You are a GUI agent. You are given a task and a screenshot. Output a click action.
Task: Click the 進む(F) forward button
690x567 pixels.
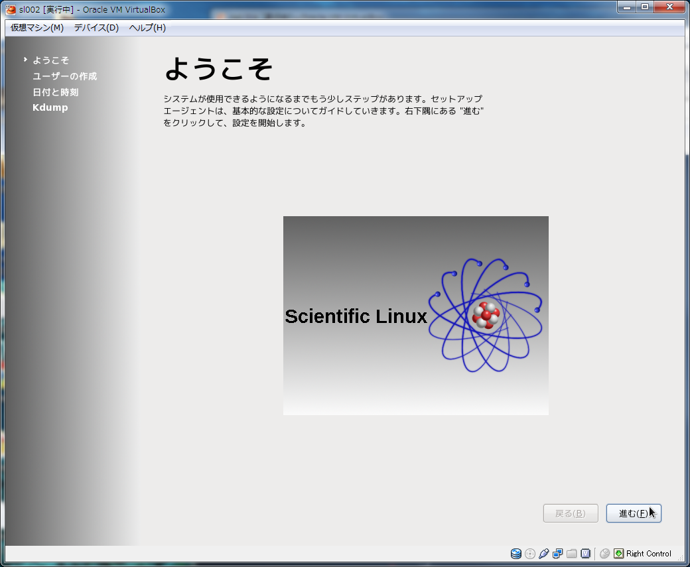click(x=634, y=513)
